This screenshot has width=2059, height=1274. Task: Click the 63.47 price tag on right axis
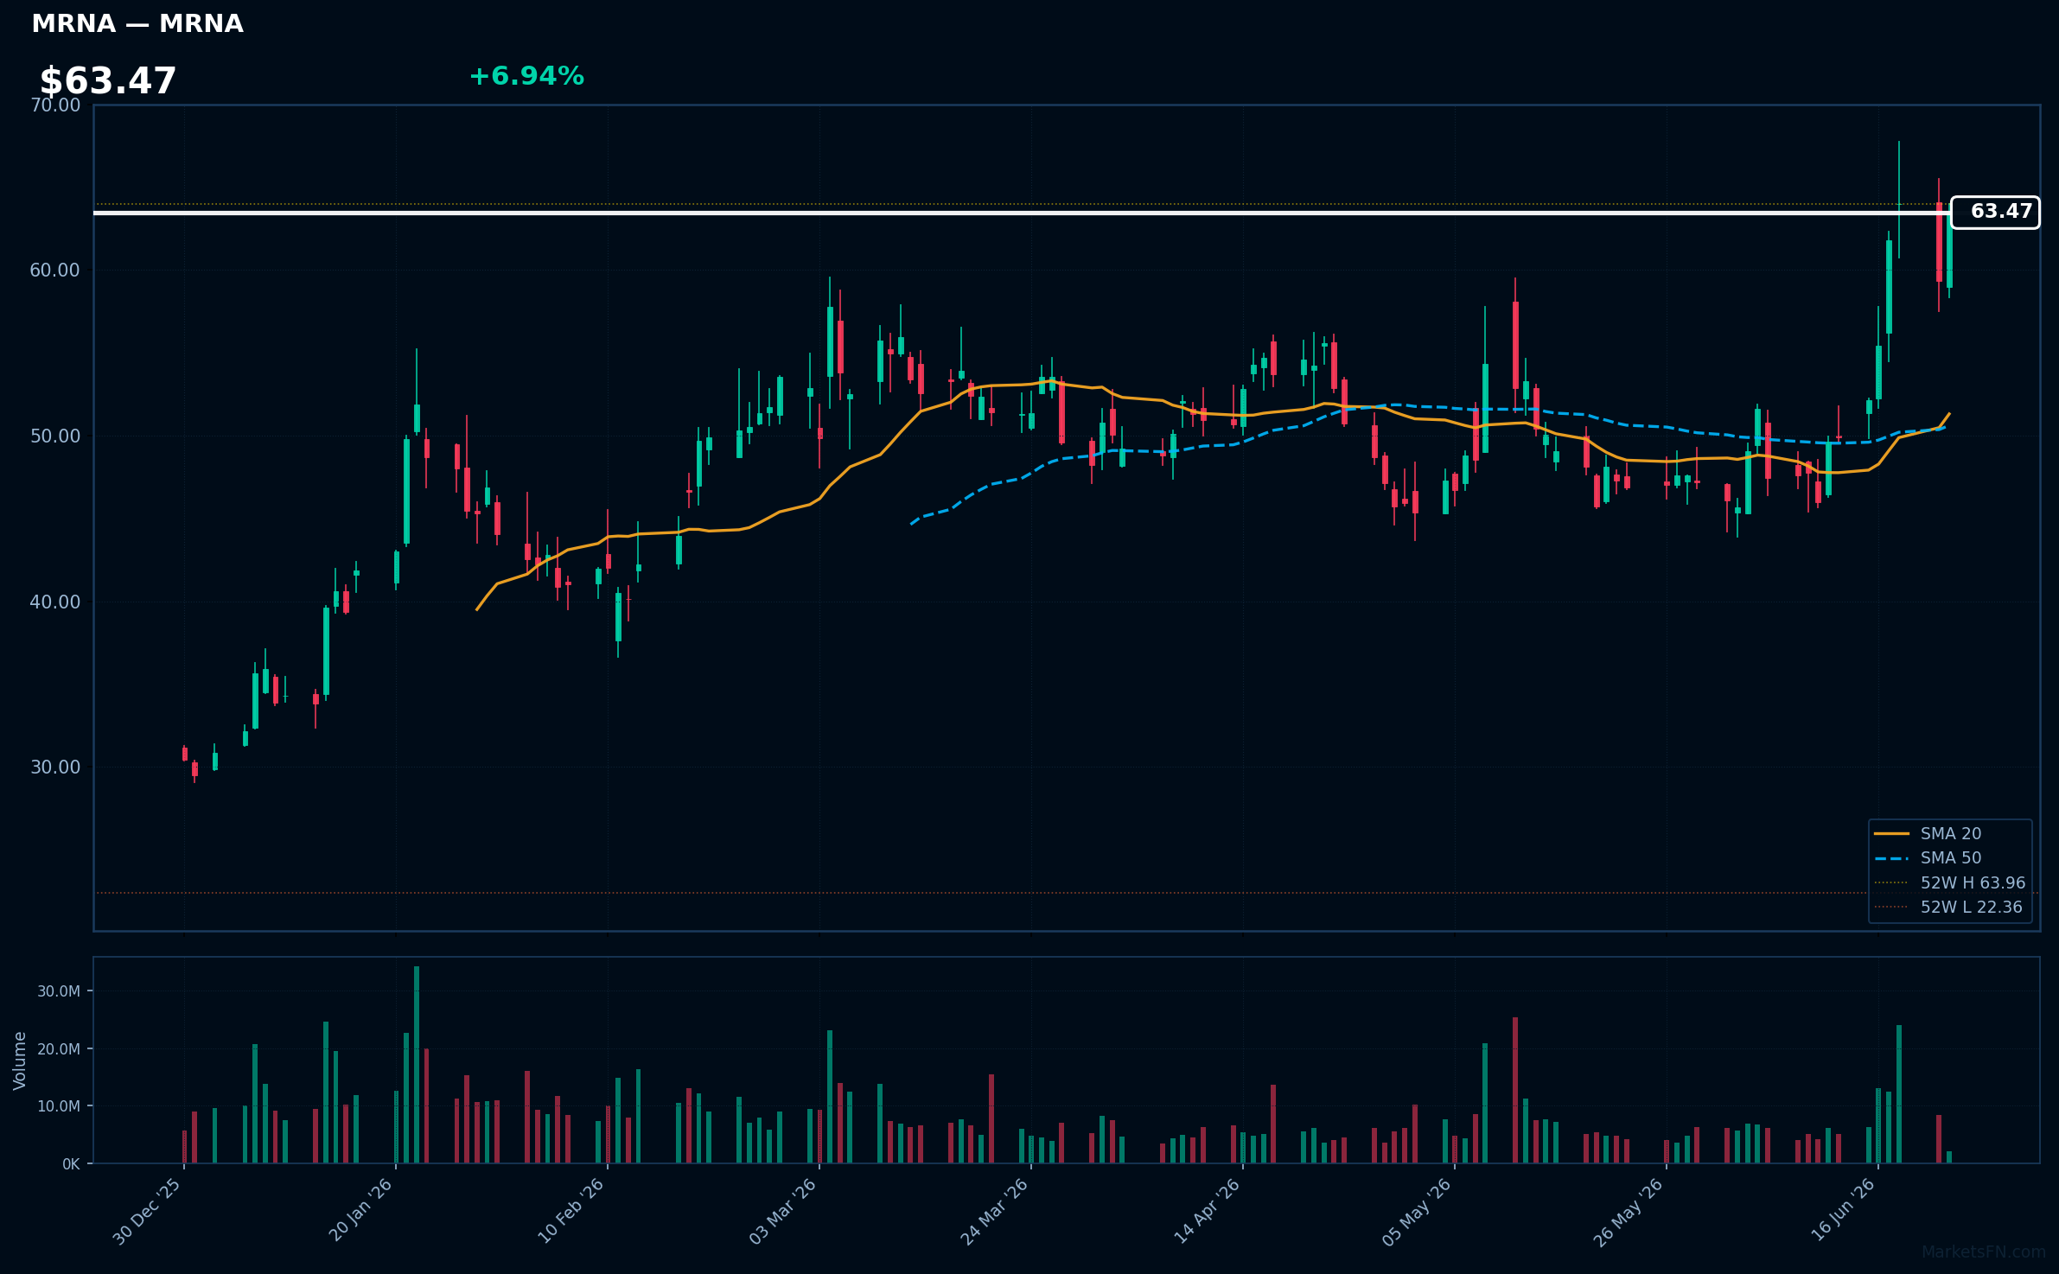pos(1995,212)
